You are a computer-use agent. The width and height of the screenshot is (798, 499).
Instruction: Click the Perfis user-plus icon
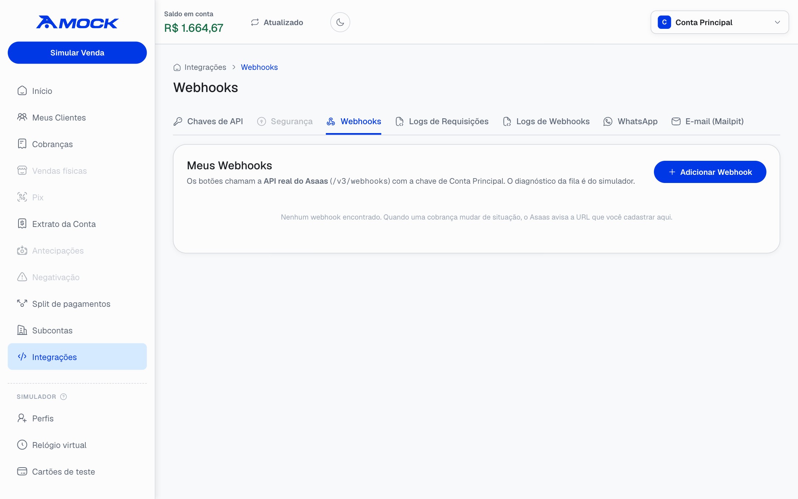pyautogui.click(x=22, y=418)
